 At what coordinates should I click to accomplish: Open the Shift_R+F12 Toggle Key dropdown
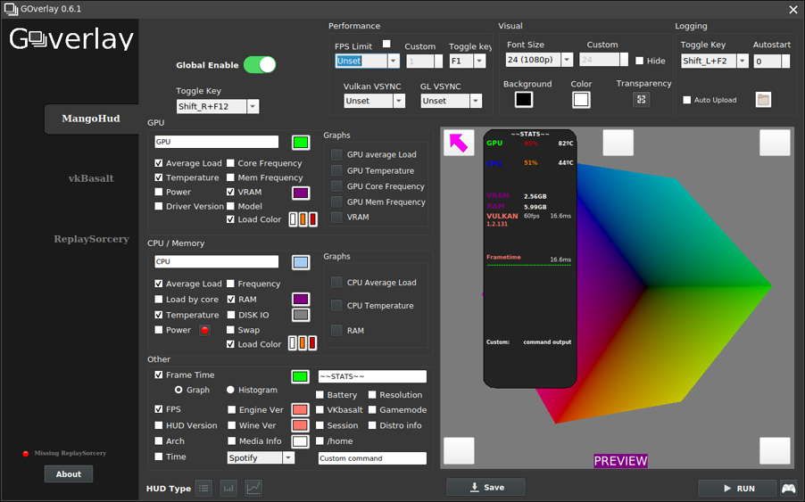pos(253,107)
